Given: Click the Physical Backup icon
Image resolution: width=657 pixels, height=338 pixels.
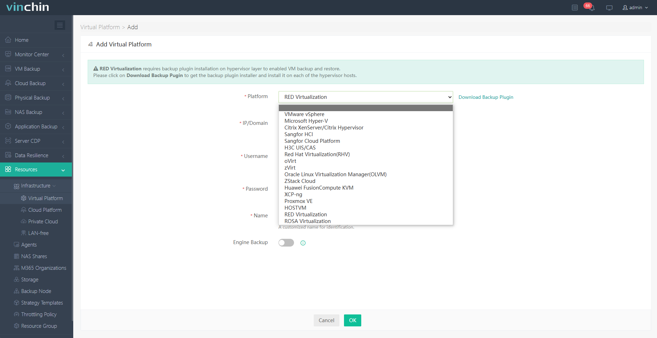Looking at the screenshot, I should tap(8, 97).
